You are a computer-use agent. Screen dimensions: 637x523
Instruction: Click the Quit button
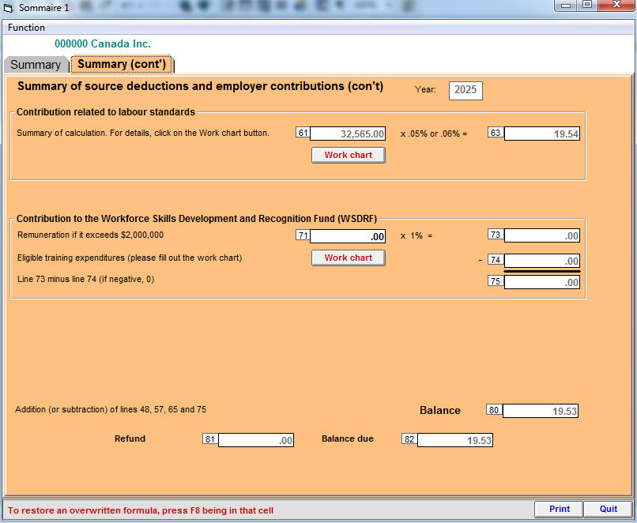608,509
